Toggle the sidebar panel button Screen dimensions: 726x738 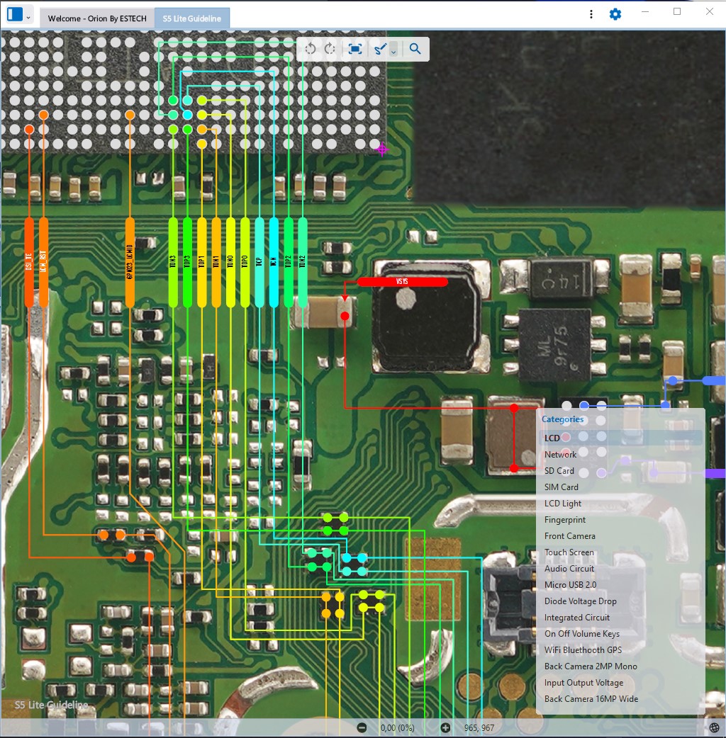[15, 14]
